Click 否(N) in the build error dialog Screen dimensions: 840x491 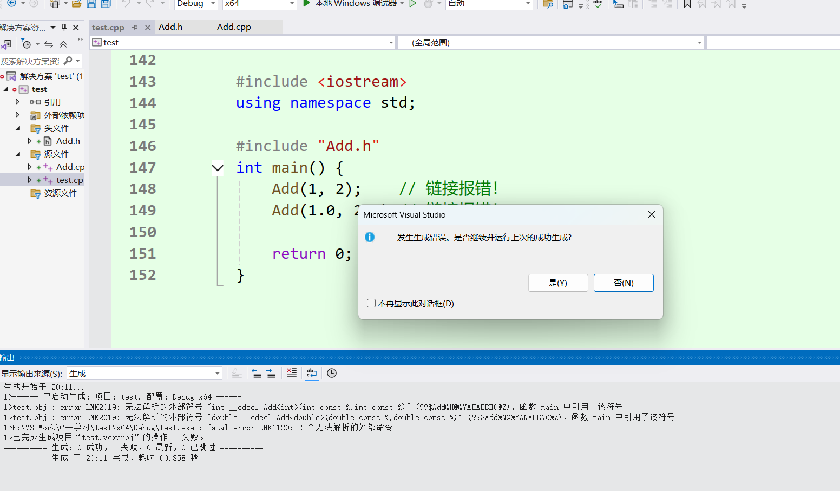624,283
